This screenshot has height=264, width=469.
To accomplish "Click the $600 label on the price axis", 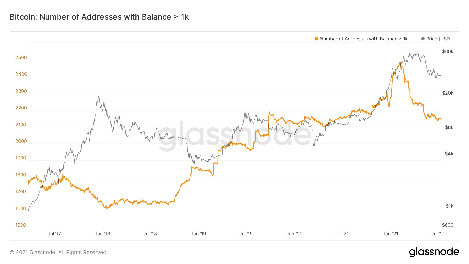I will coord(448,225).
